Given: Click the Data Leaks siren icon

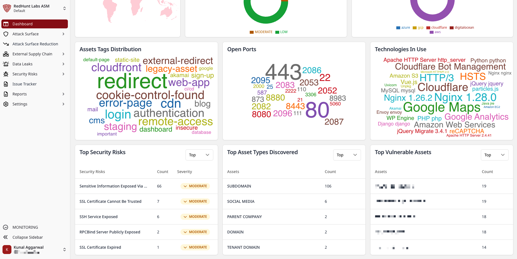Looking at the screenshot, I should pyautogui.click(x=6, y=64).
